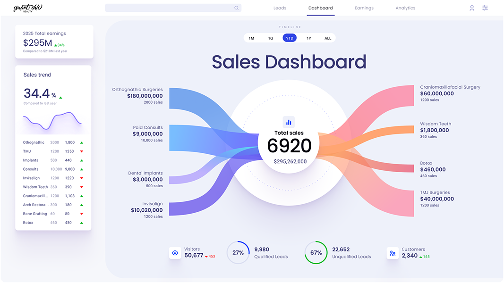Click the 27% Qualified Leads ring icon
This screenshot has height=283, width=504.
[x=238, y=253]
